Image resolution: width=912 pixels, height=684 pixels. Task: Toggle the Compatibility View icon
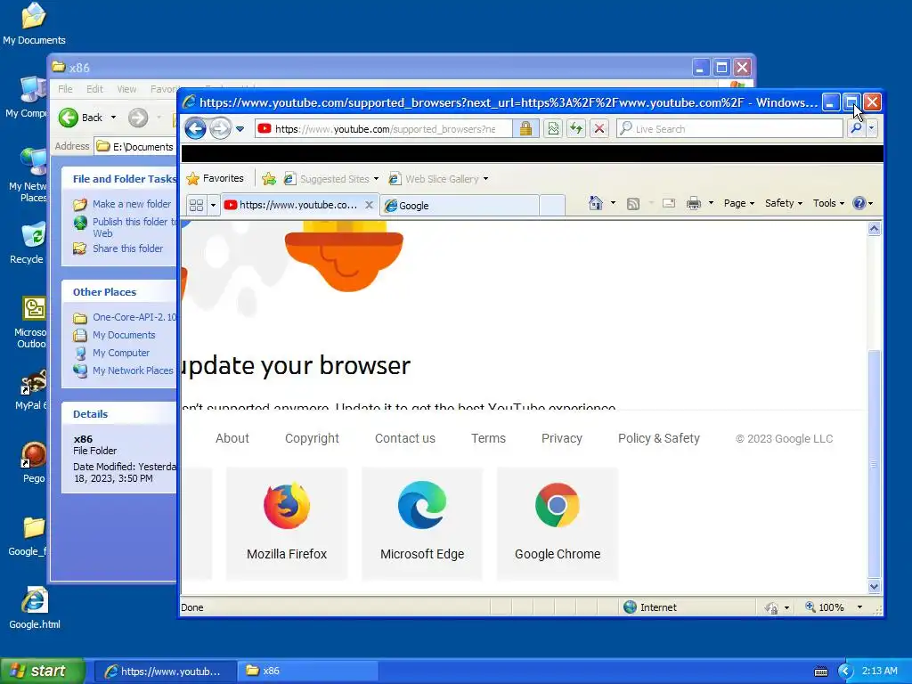(x=553, y=128)
